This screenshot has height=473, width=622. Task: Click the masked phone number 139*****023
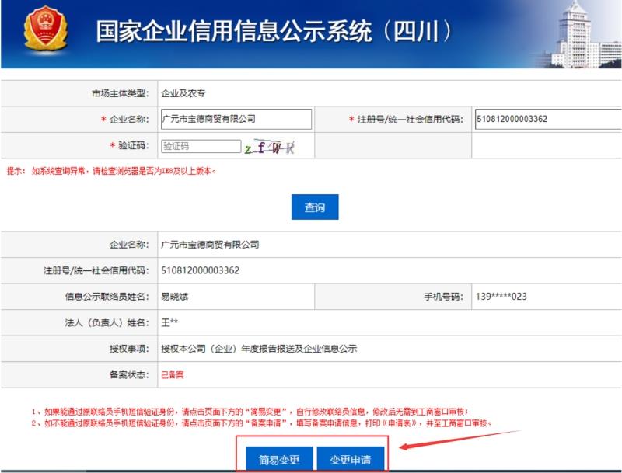501,296
